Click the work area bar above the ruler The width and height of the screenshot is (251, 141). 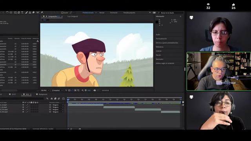[124, 98]
